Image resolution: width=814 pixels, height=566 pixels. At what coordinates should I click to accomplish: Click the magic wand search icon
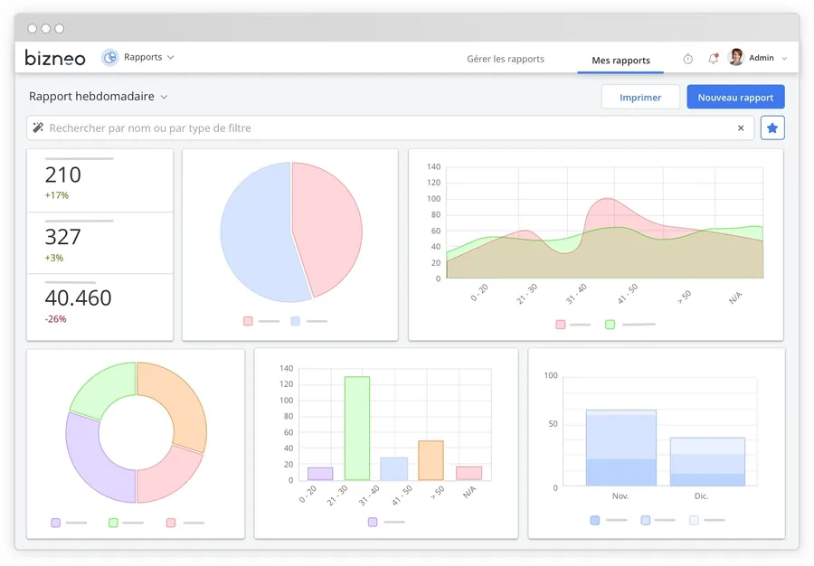click(x=38, y=128)
